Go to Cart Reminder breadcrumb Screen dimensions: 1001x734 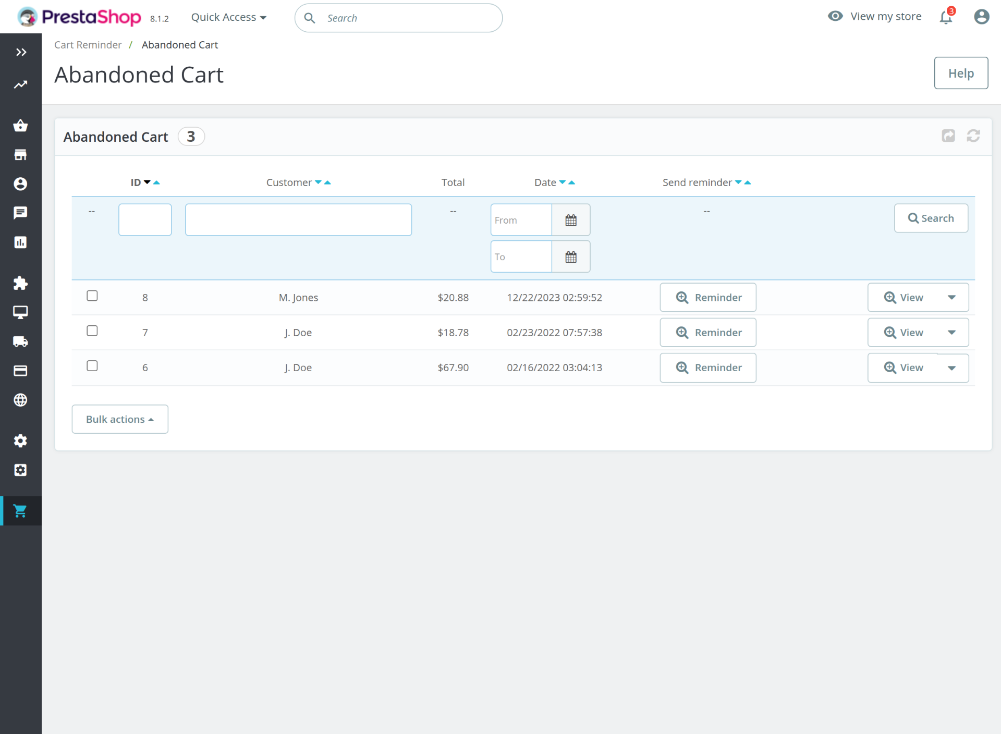pos(88,45)
